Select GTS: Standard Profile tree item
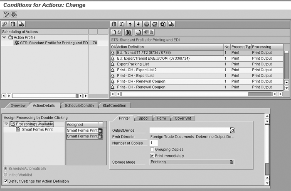 point(52,43)
